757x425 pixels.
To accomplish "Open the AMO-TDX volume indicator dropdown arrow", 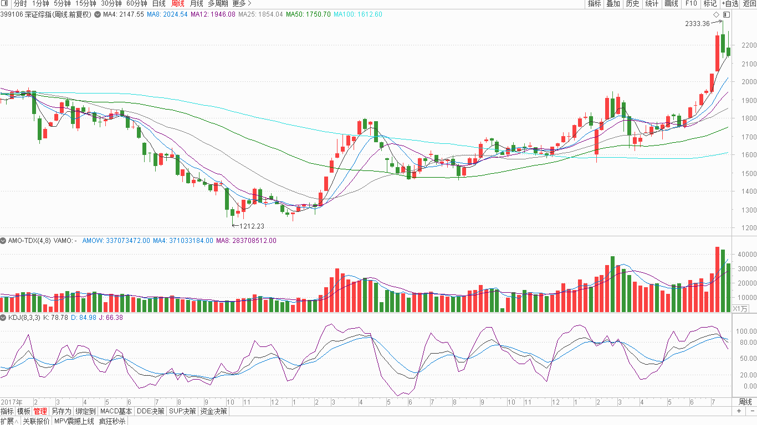I will (3, 241).
